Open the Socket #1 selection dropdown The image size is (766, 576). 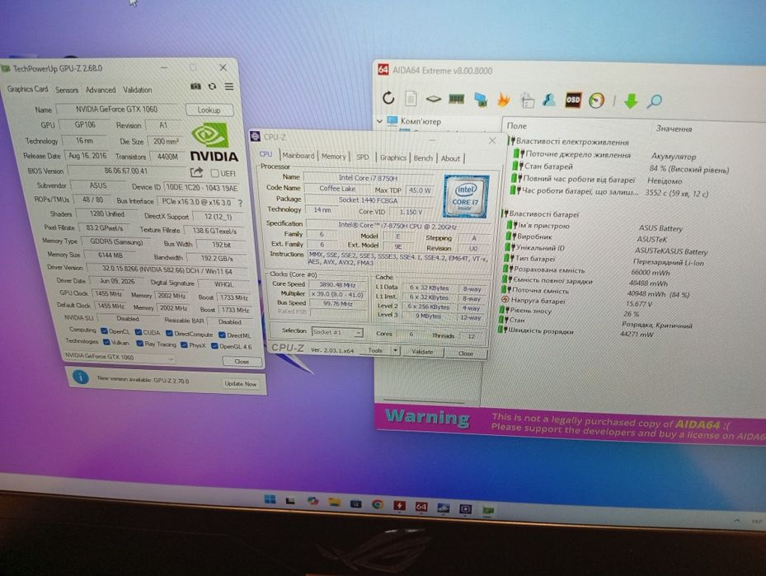click(337, 332)
